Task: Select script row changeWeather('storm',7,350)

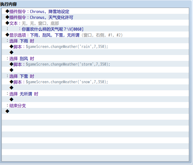Action: [95, 64]
